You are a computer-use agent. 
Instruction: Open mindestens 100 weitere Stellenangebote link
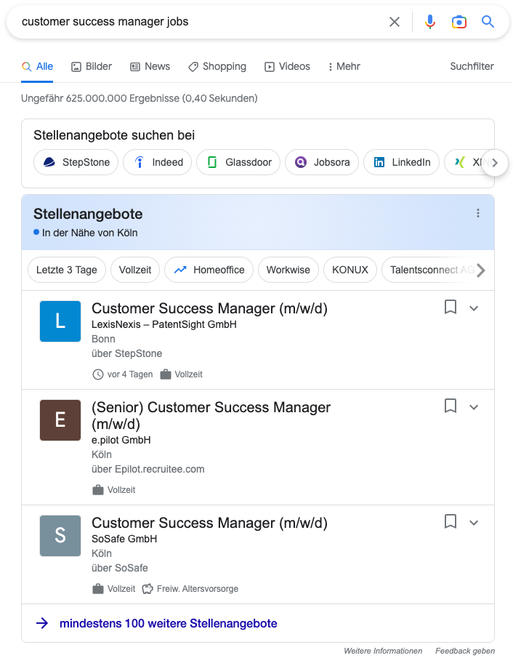[x=168, y=624]
